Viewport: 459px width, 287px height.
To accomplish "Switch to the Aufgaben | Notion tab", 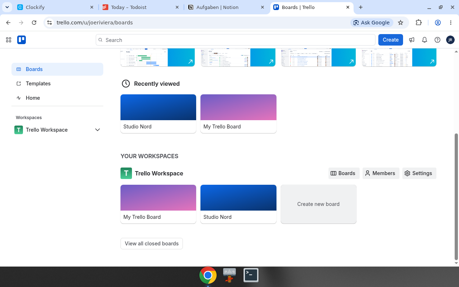I will point(226,7).
